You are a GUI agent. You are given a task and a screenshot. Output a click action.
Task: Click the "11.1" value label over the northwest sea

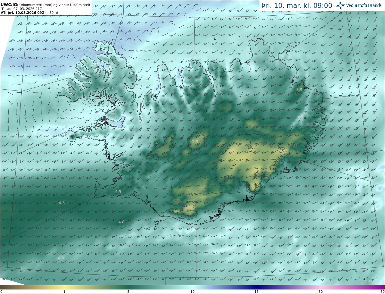click(34, 61)
